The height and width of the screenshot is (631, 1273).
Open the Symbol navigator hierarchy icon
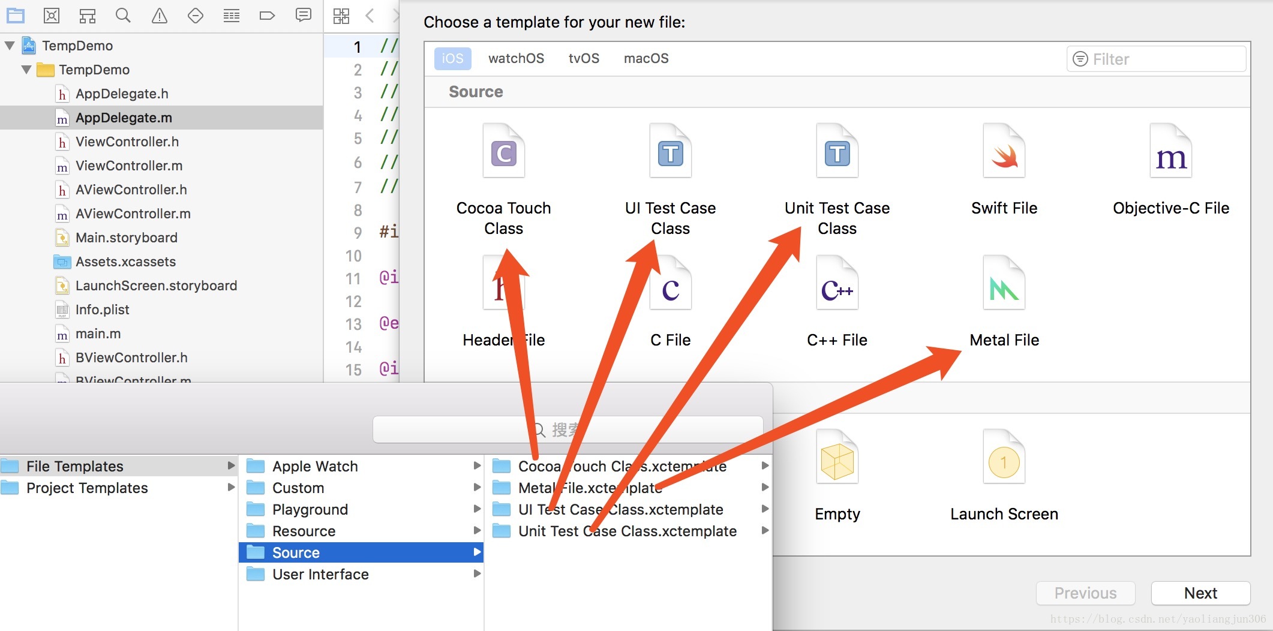tap(88, 16)
